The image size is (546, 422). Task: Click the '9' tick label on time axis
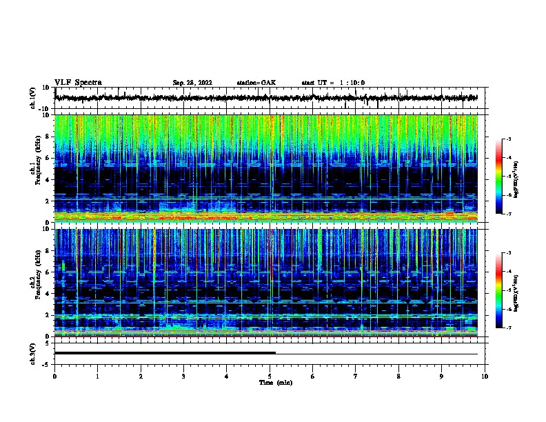coord(441,376)
